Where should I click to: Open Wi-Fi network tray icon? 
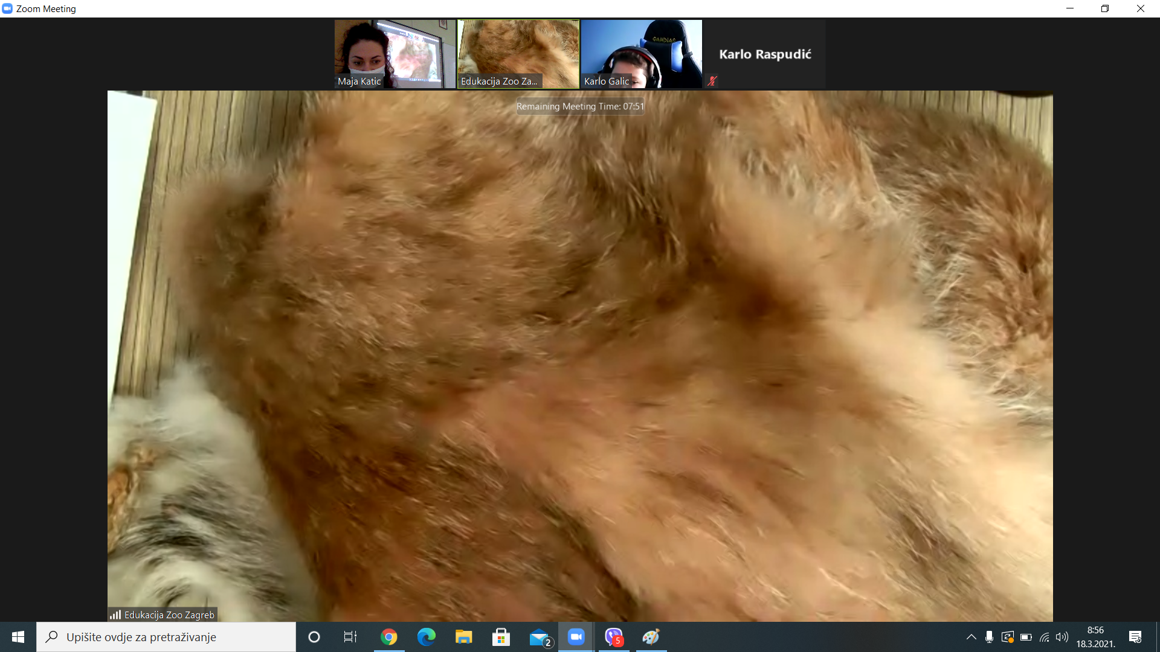coord(1044,637)
